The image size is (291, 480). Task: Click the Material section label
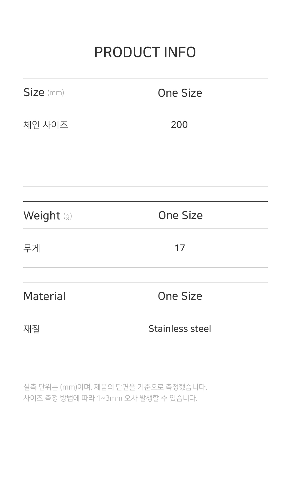point(44,296)
